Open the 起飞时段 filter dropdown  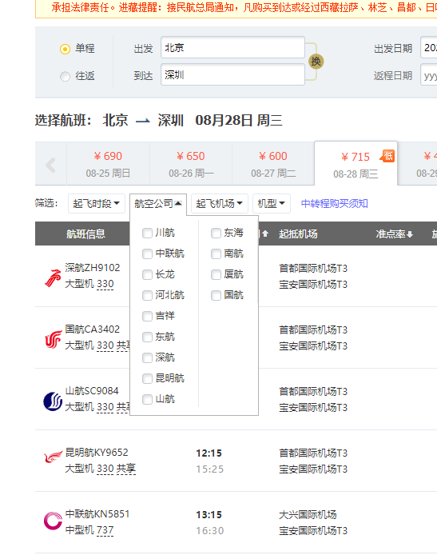click(97, 203)
